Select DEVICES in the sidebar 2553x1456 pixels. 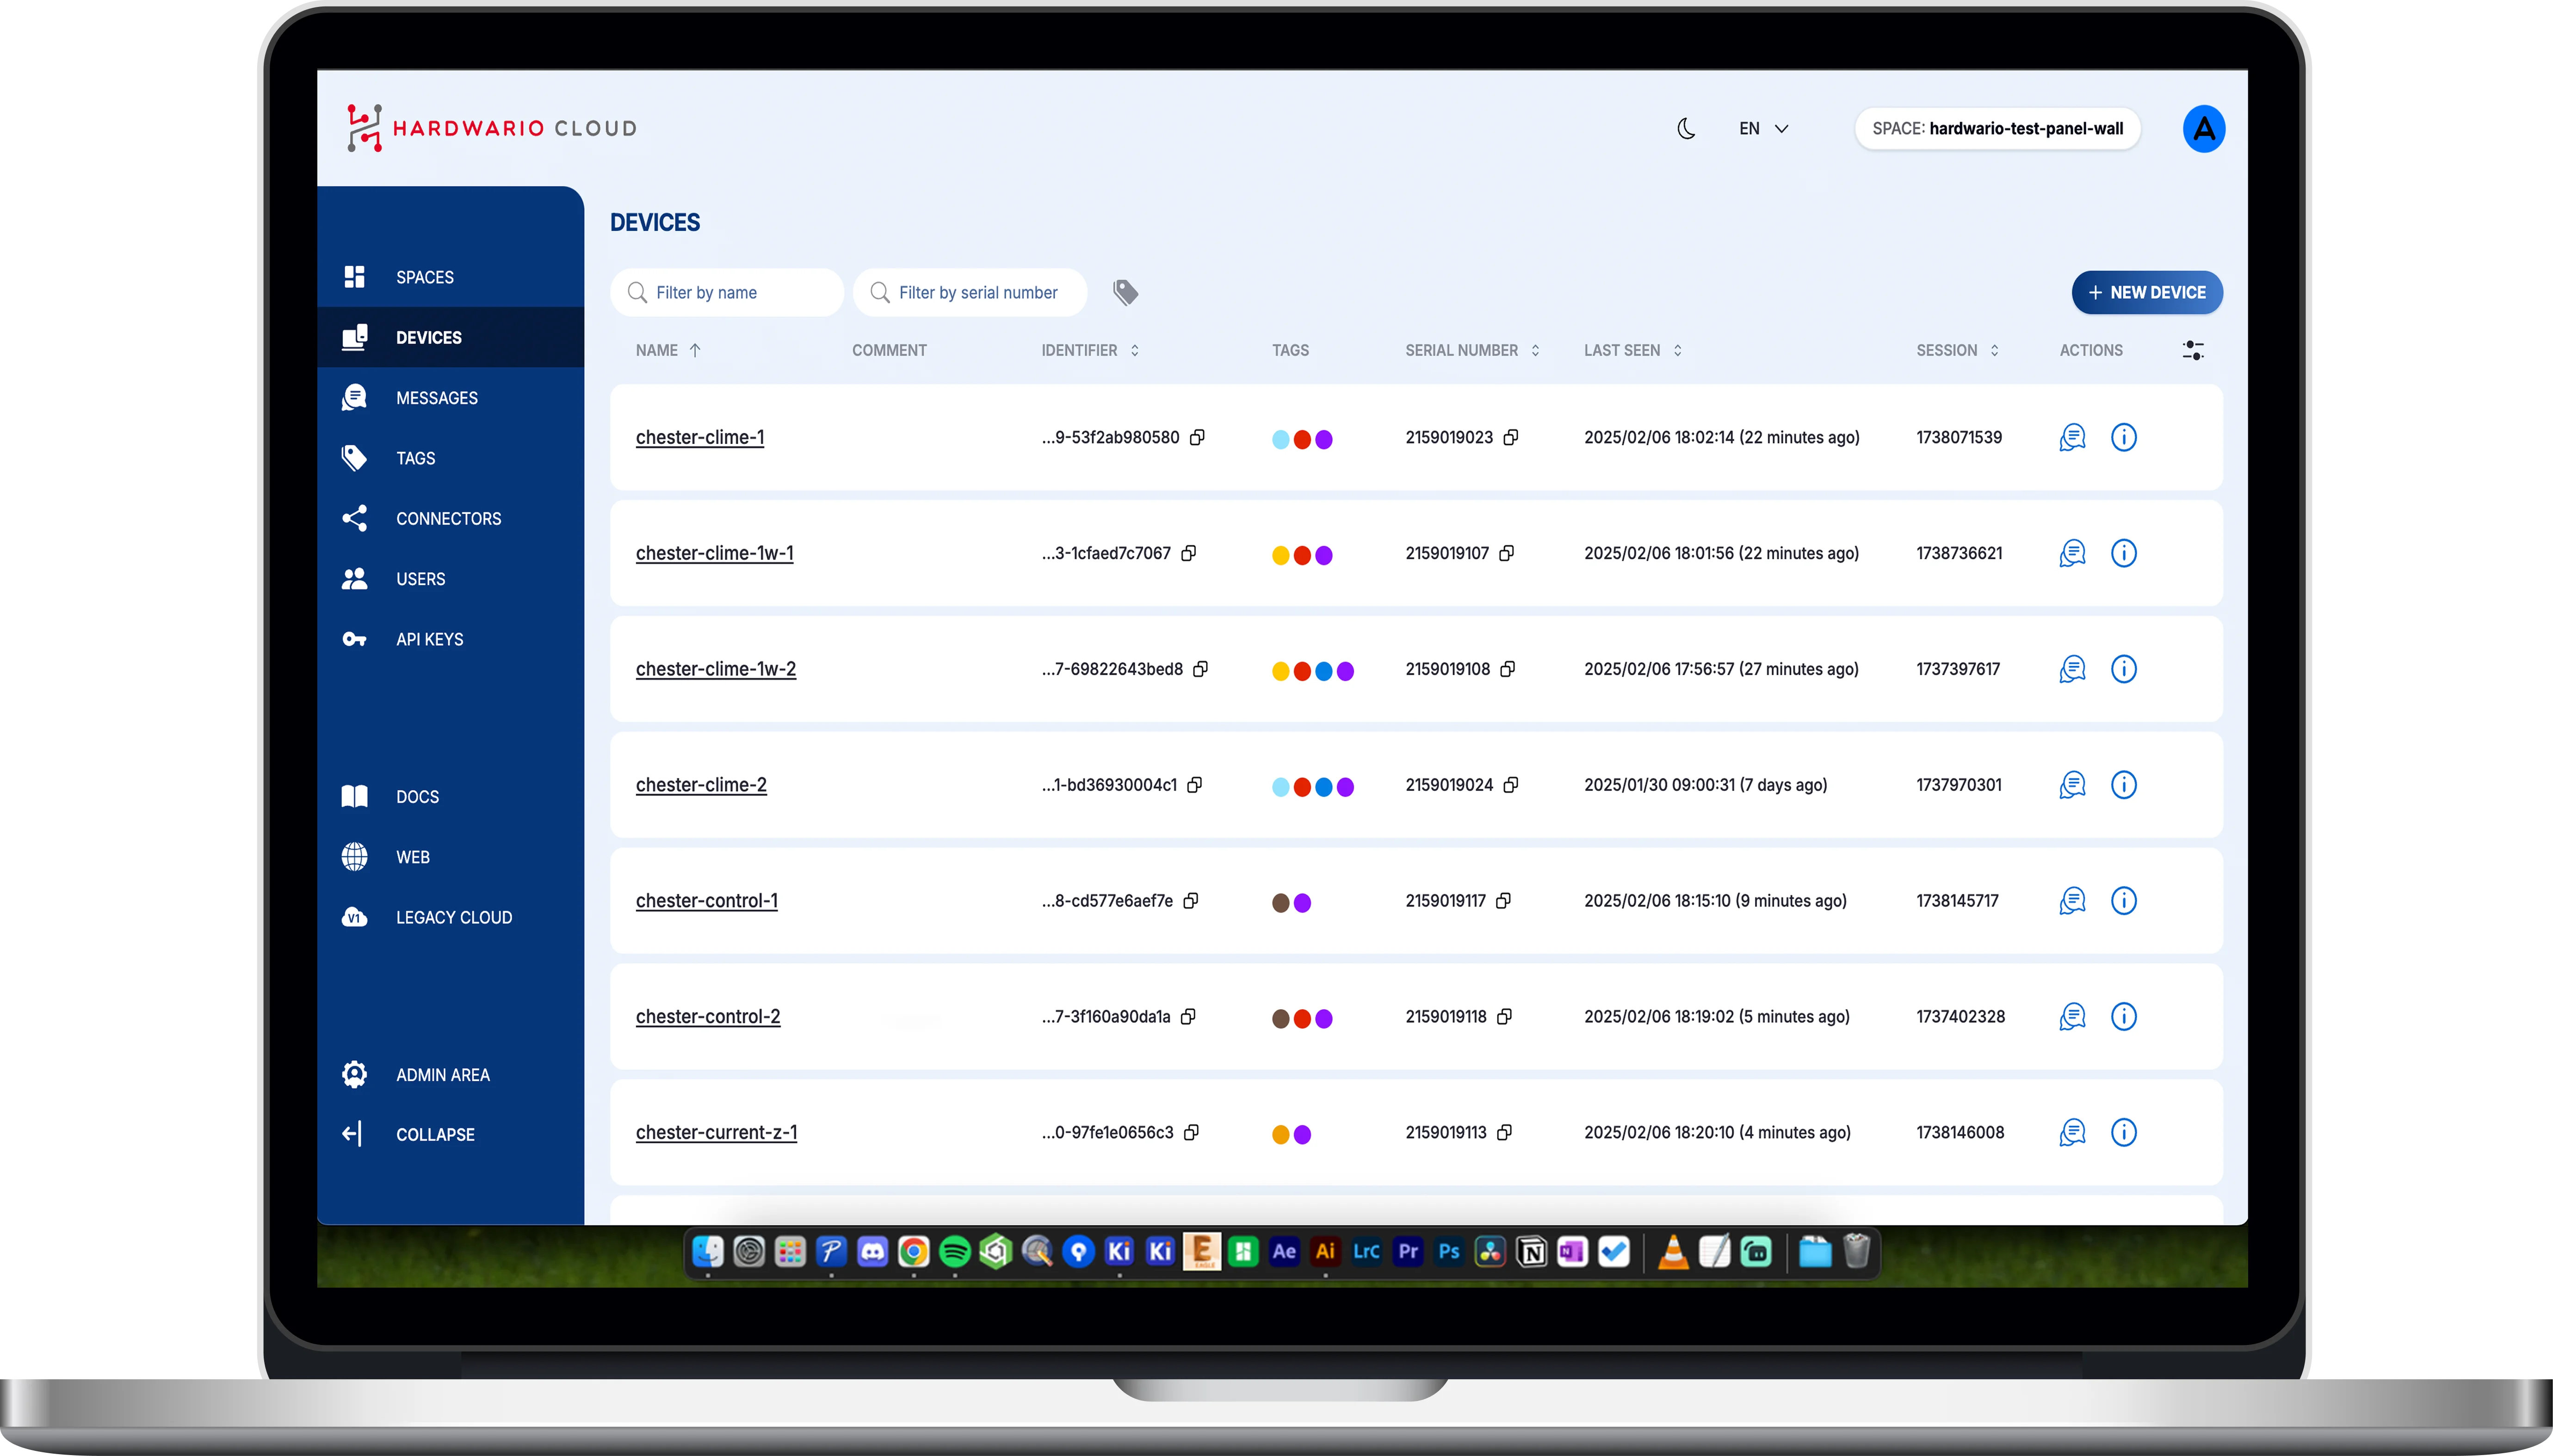coord(450,337)
